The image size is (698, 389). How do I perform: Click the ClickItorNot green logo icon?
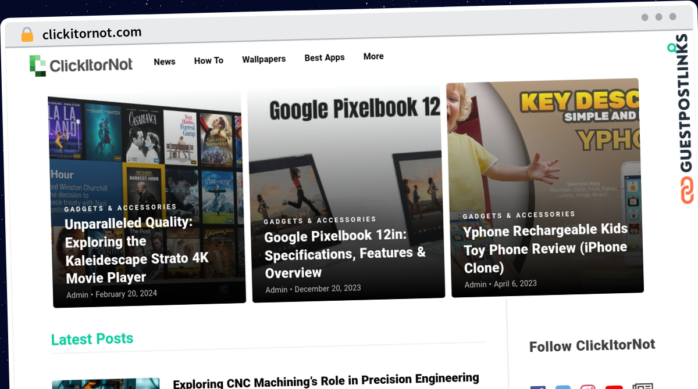[x=38, y=66]
